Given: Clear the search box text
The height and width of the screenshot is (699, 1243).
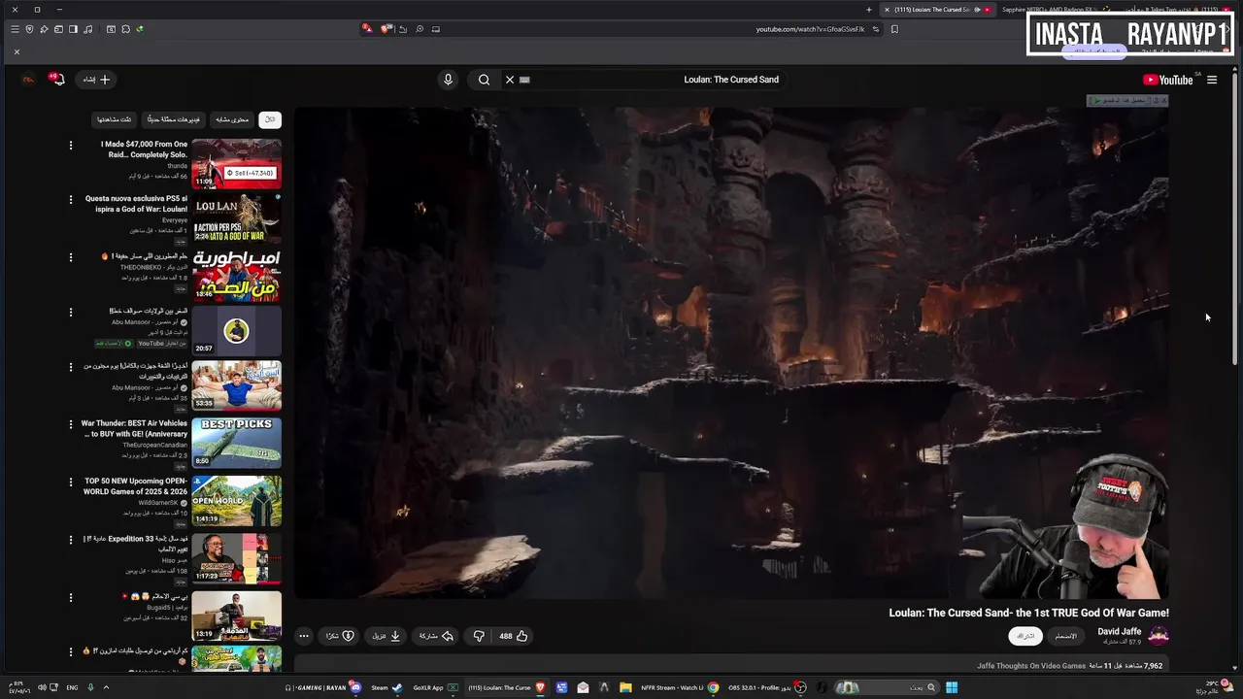Looking at the screenshot, I should [x=510, y=80].
